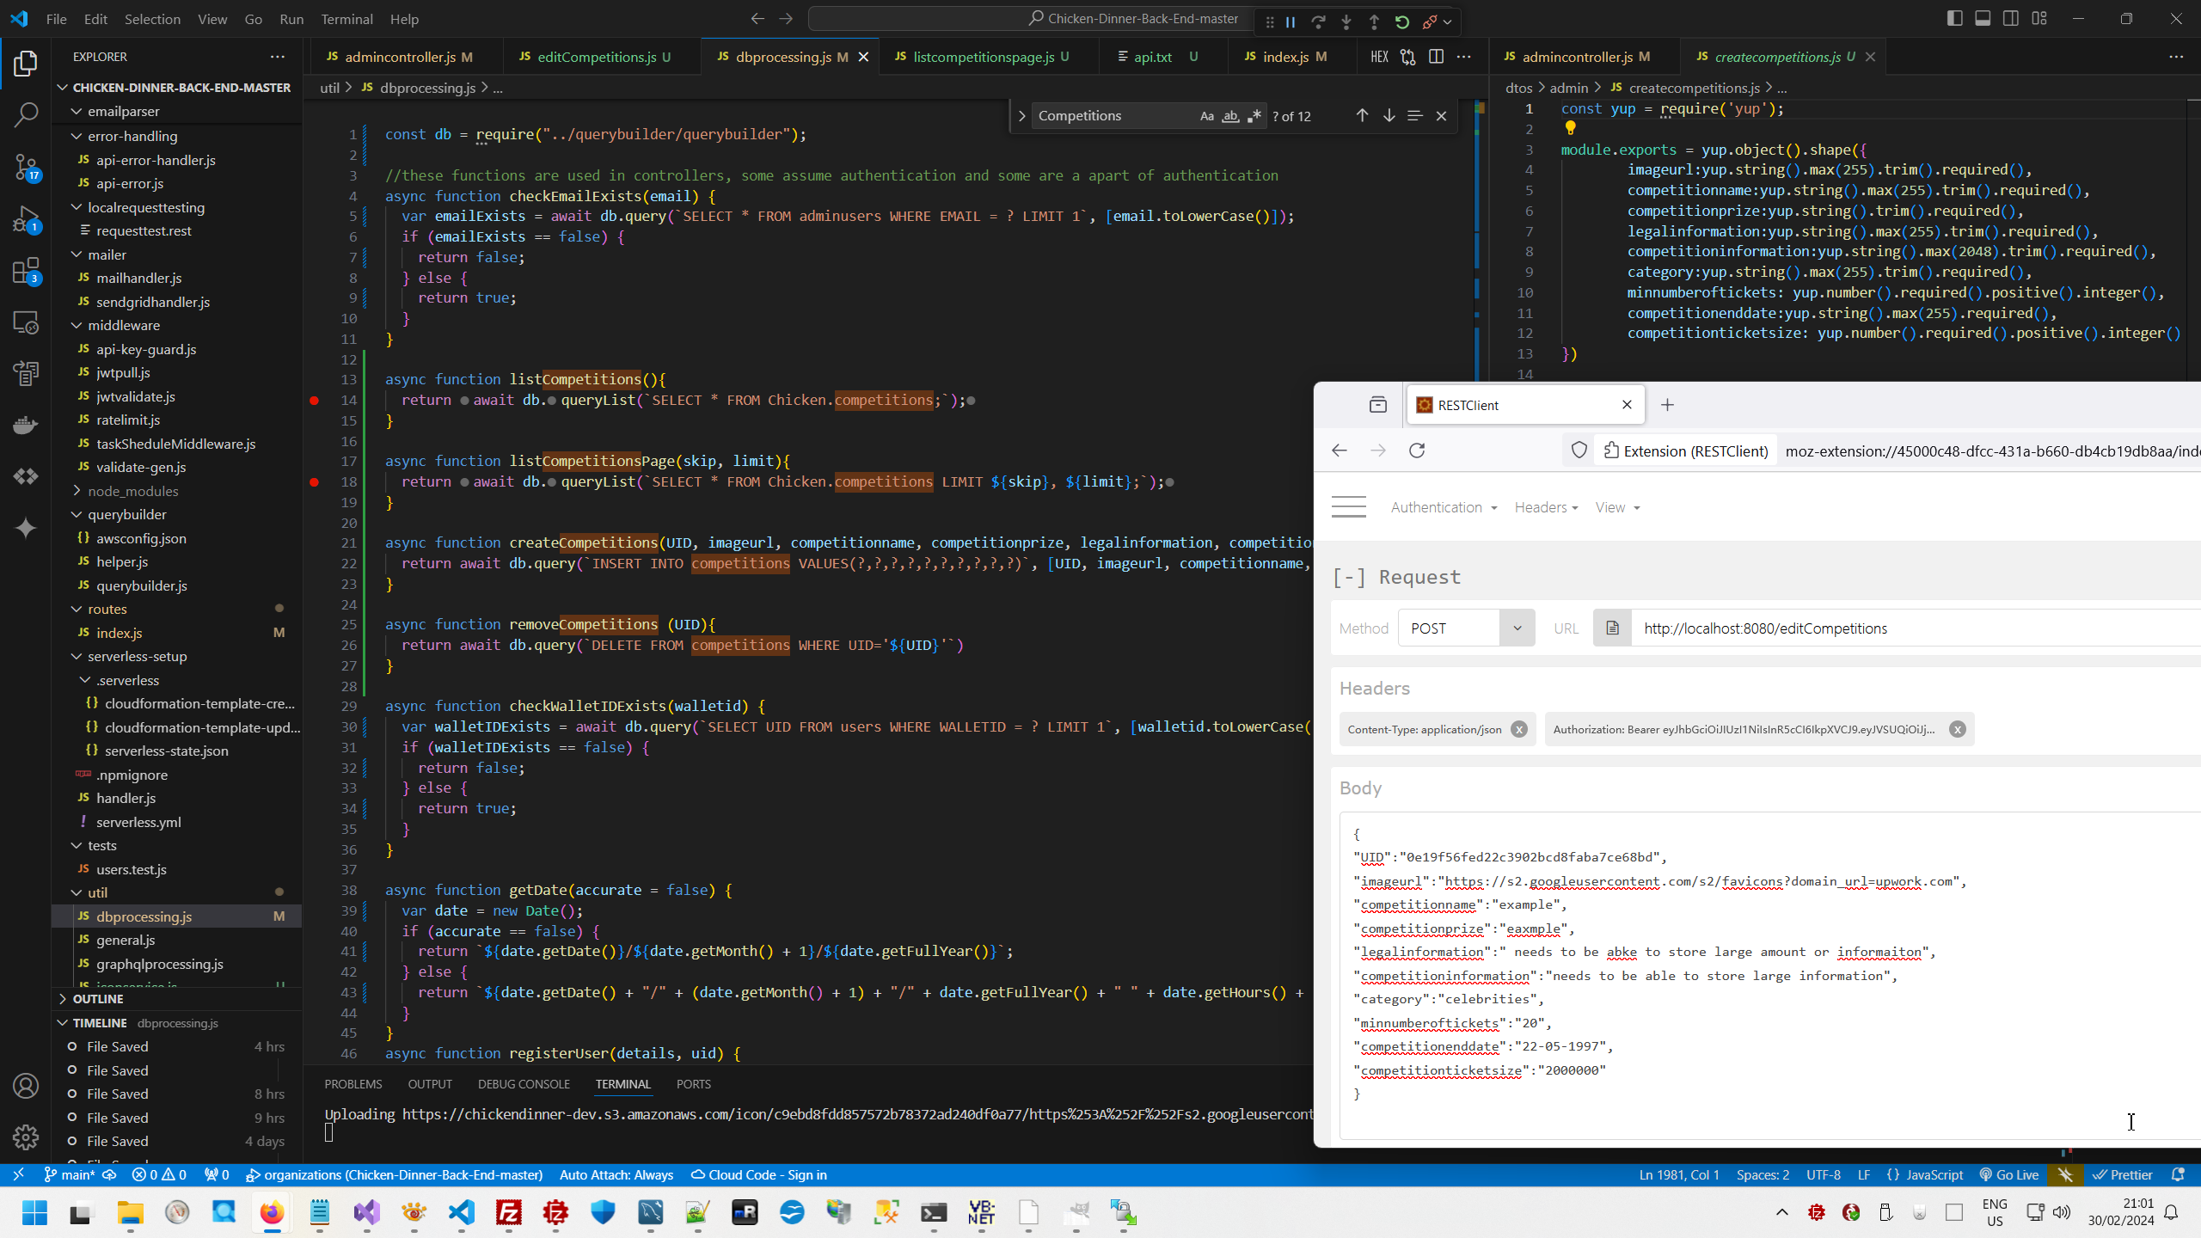Open Source Control view icon

(x=26, y=167)
